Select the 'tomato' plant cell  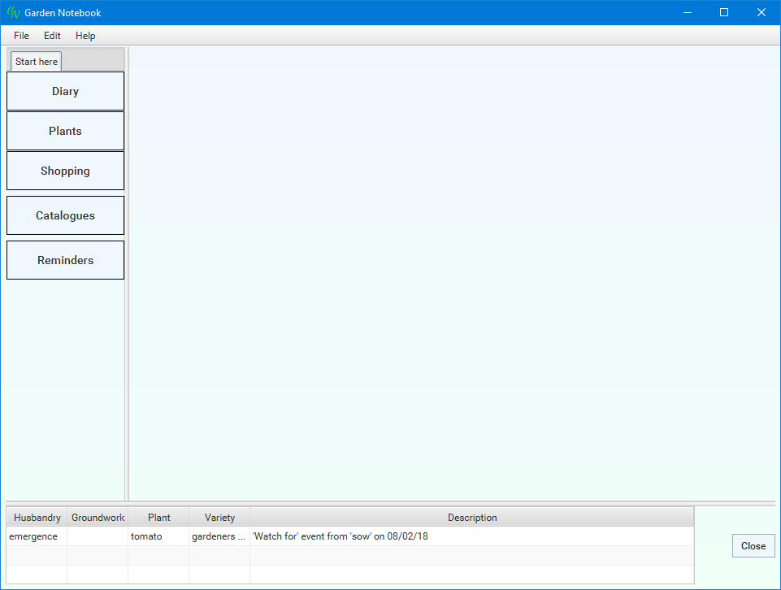click(146, 536)
